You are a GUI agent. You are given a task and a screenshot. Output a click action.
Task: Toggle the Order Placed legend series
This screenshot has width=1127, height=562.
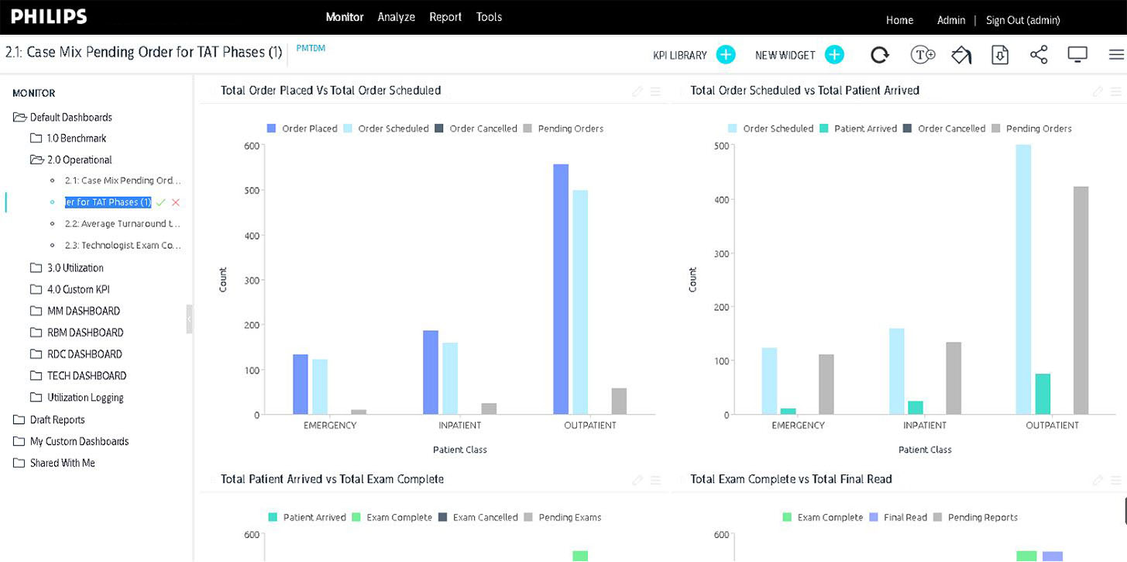pyautogui.click(x=302, y=128)
